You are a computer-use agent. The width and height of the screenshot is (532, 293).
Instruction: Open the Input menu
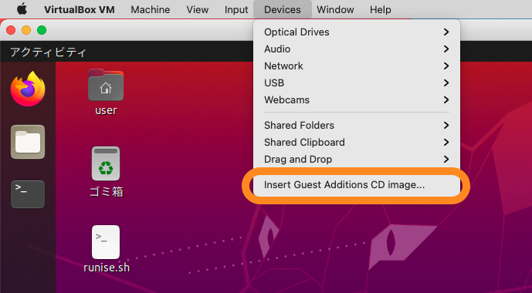pos(236,9)
